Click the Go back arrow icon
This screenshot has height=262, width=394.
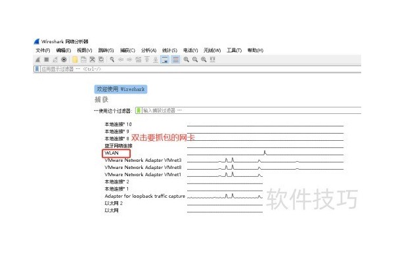[x=121, y=60]
